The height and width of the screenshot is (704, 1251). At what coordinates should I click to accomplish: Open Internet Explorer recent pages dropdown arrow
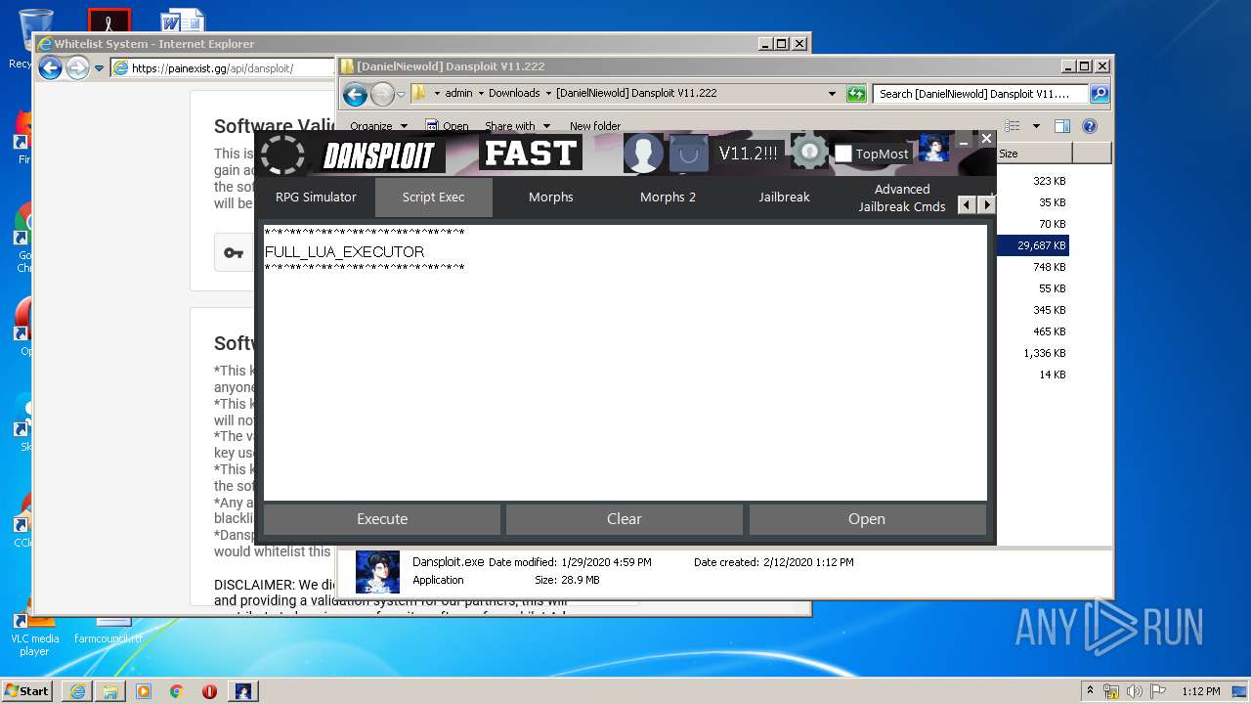point(99,68)
